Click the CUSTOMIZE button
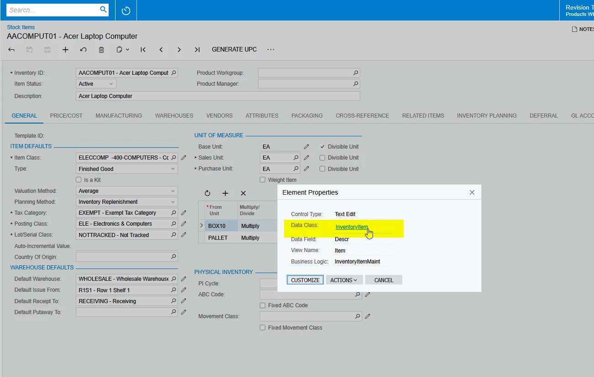Viewport: 594px width, 377px height. (x=305, y=280)
